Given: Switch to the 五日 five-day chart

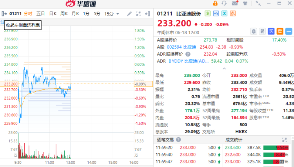Looking at the screenshot, I should [40, 14].
